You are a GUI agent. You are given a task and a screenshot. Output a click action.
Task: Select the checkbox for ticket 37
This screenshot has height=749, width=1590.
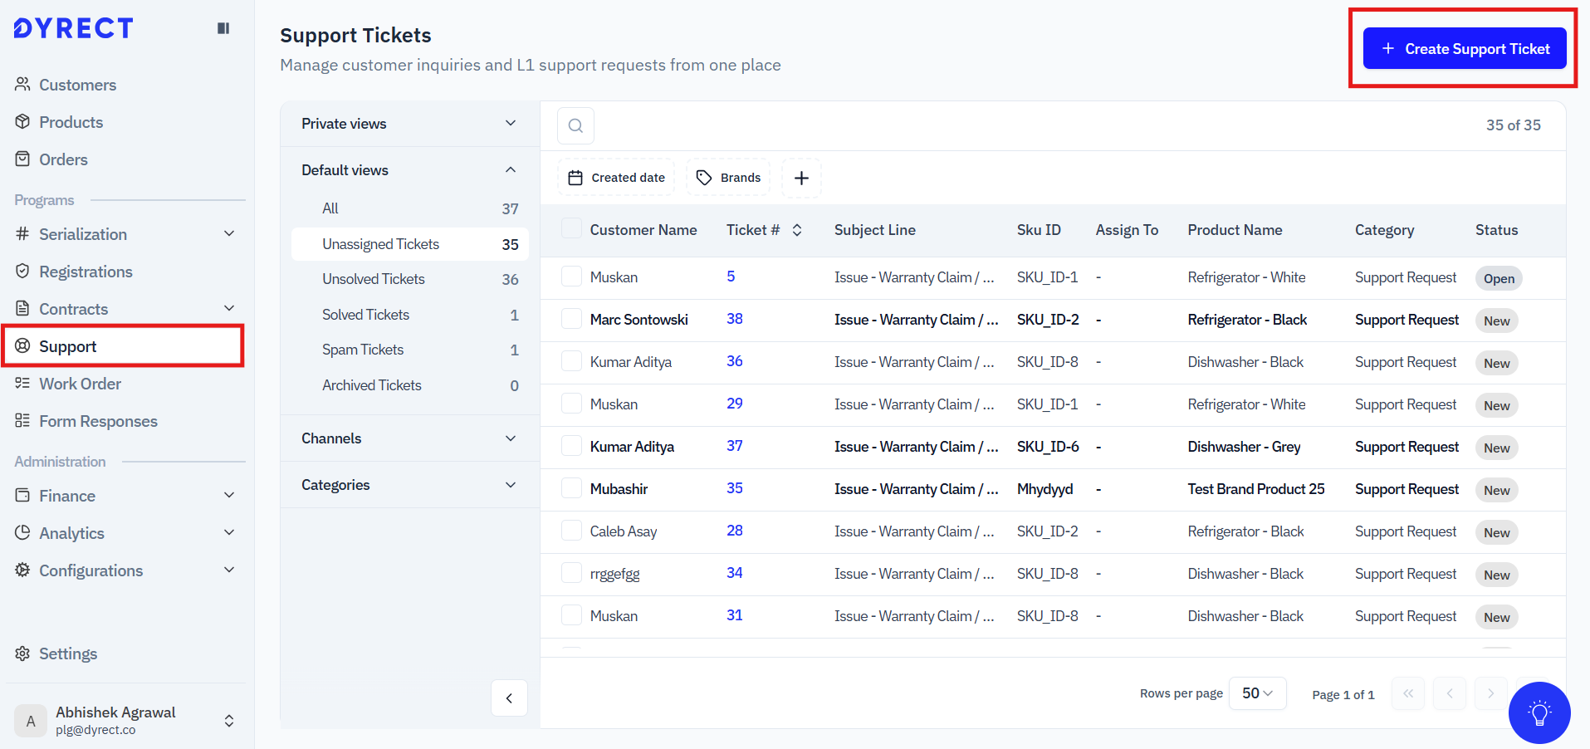571,446
